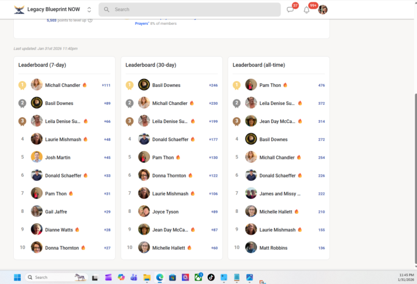Click the 136 points for Matt Robbins
The height and width of the screenshot is (284, 417).
tap(321, 248)
